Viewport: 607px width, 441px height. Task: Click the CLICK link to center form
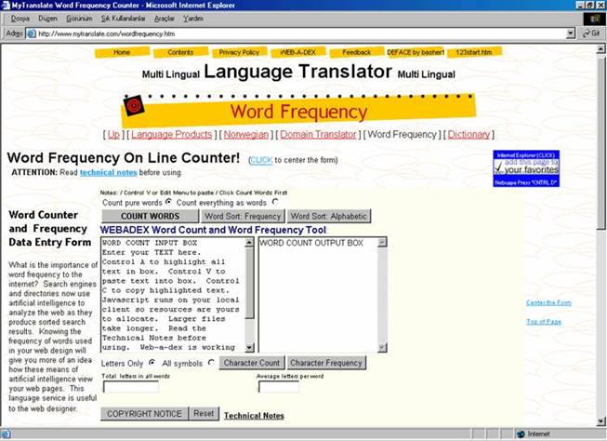tap(261, 160)
